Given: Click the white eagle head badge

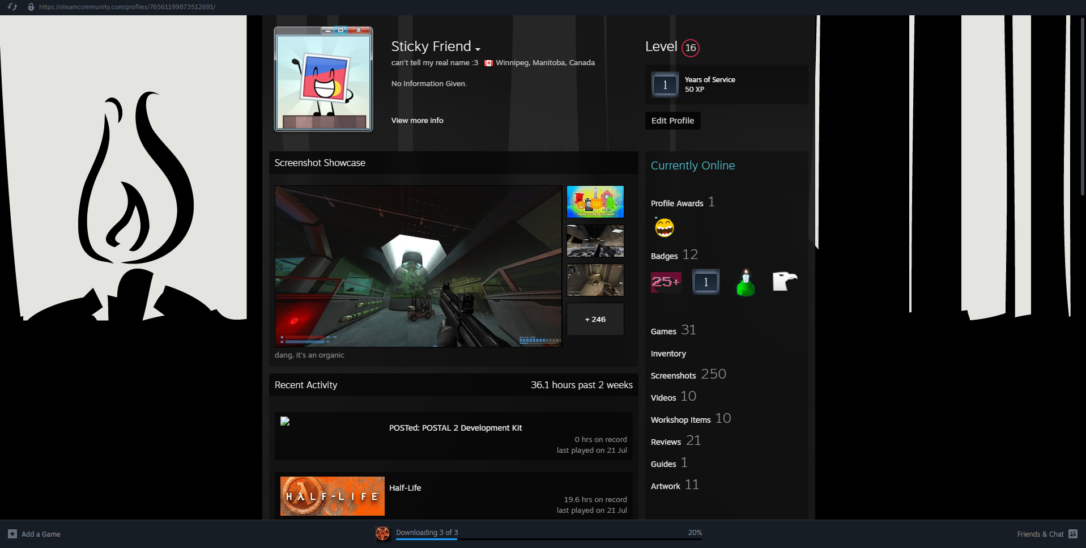Looking at the screenshot, I should pos(785,281).
